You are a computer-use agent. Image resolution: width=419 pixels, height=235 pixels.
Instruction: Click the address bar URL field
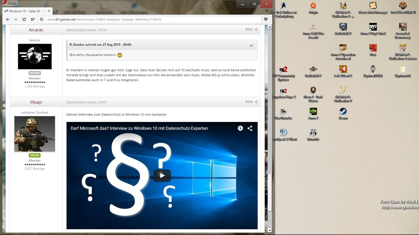pyautogui.click(x=152, y=19)
